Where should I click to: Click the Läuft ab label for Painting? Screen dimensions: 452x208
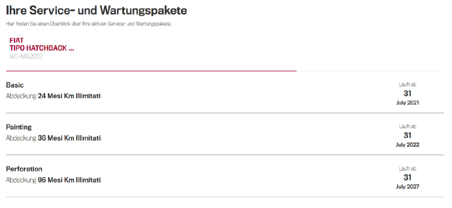click(407, 126)
